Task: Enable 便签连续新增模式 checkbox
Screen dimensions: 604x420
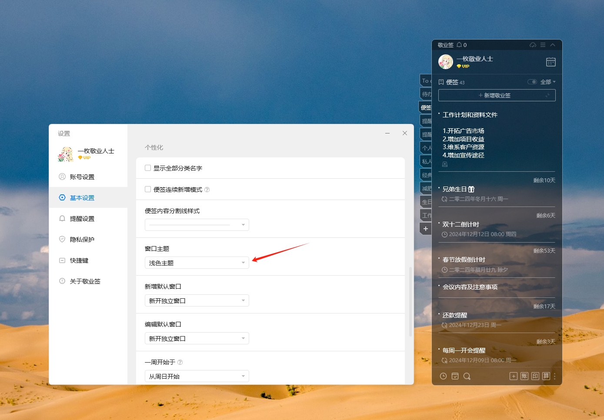Action: pyautogui.click(x=148, y=189)
